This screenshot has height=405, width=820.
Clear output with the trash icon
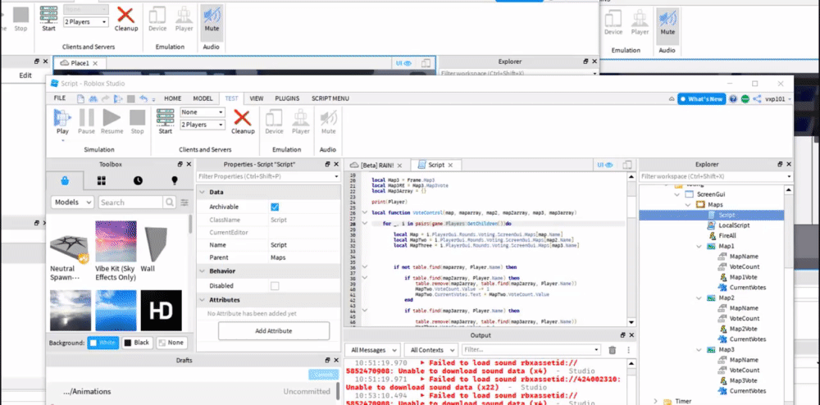(x=613, y=349)
